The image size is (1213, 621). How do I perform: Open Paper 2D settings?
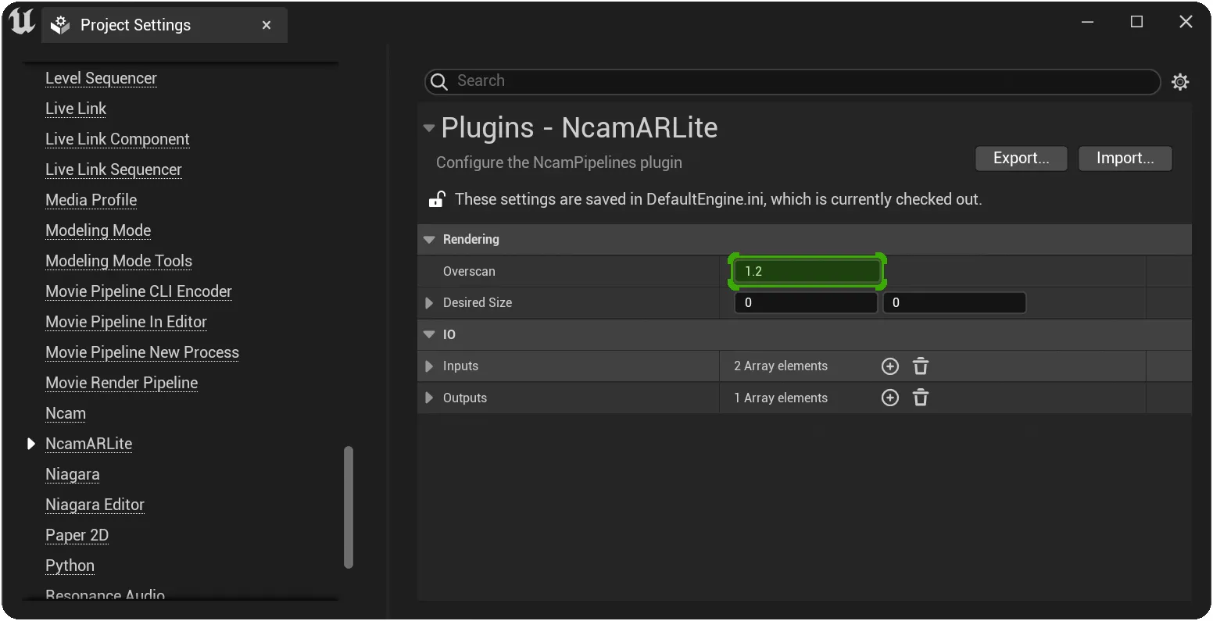click(x=77, y=535)
